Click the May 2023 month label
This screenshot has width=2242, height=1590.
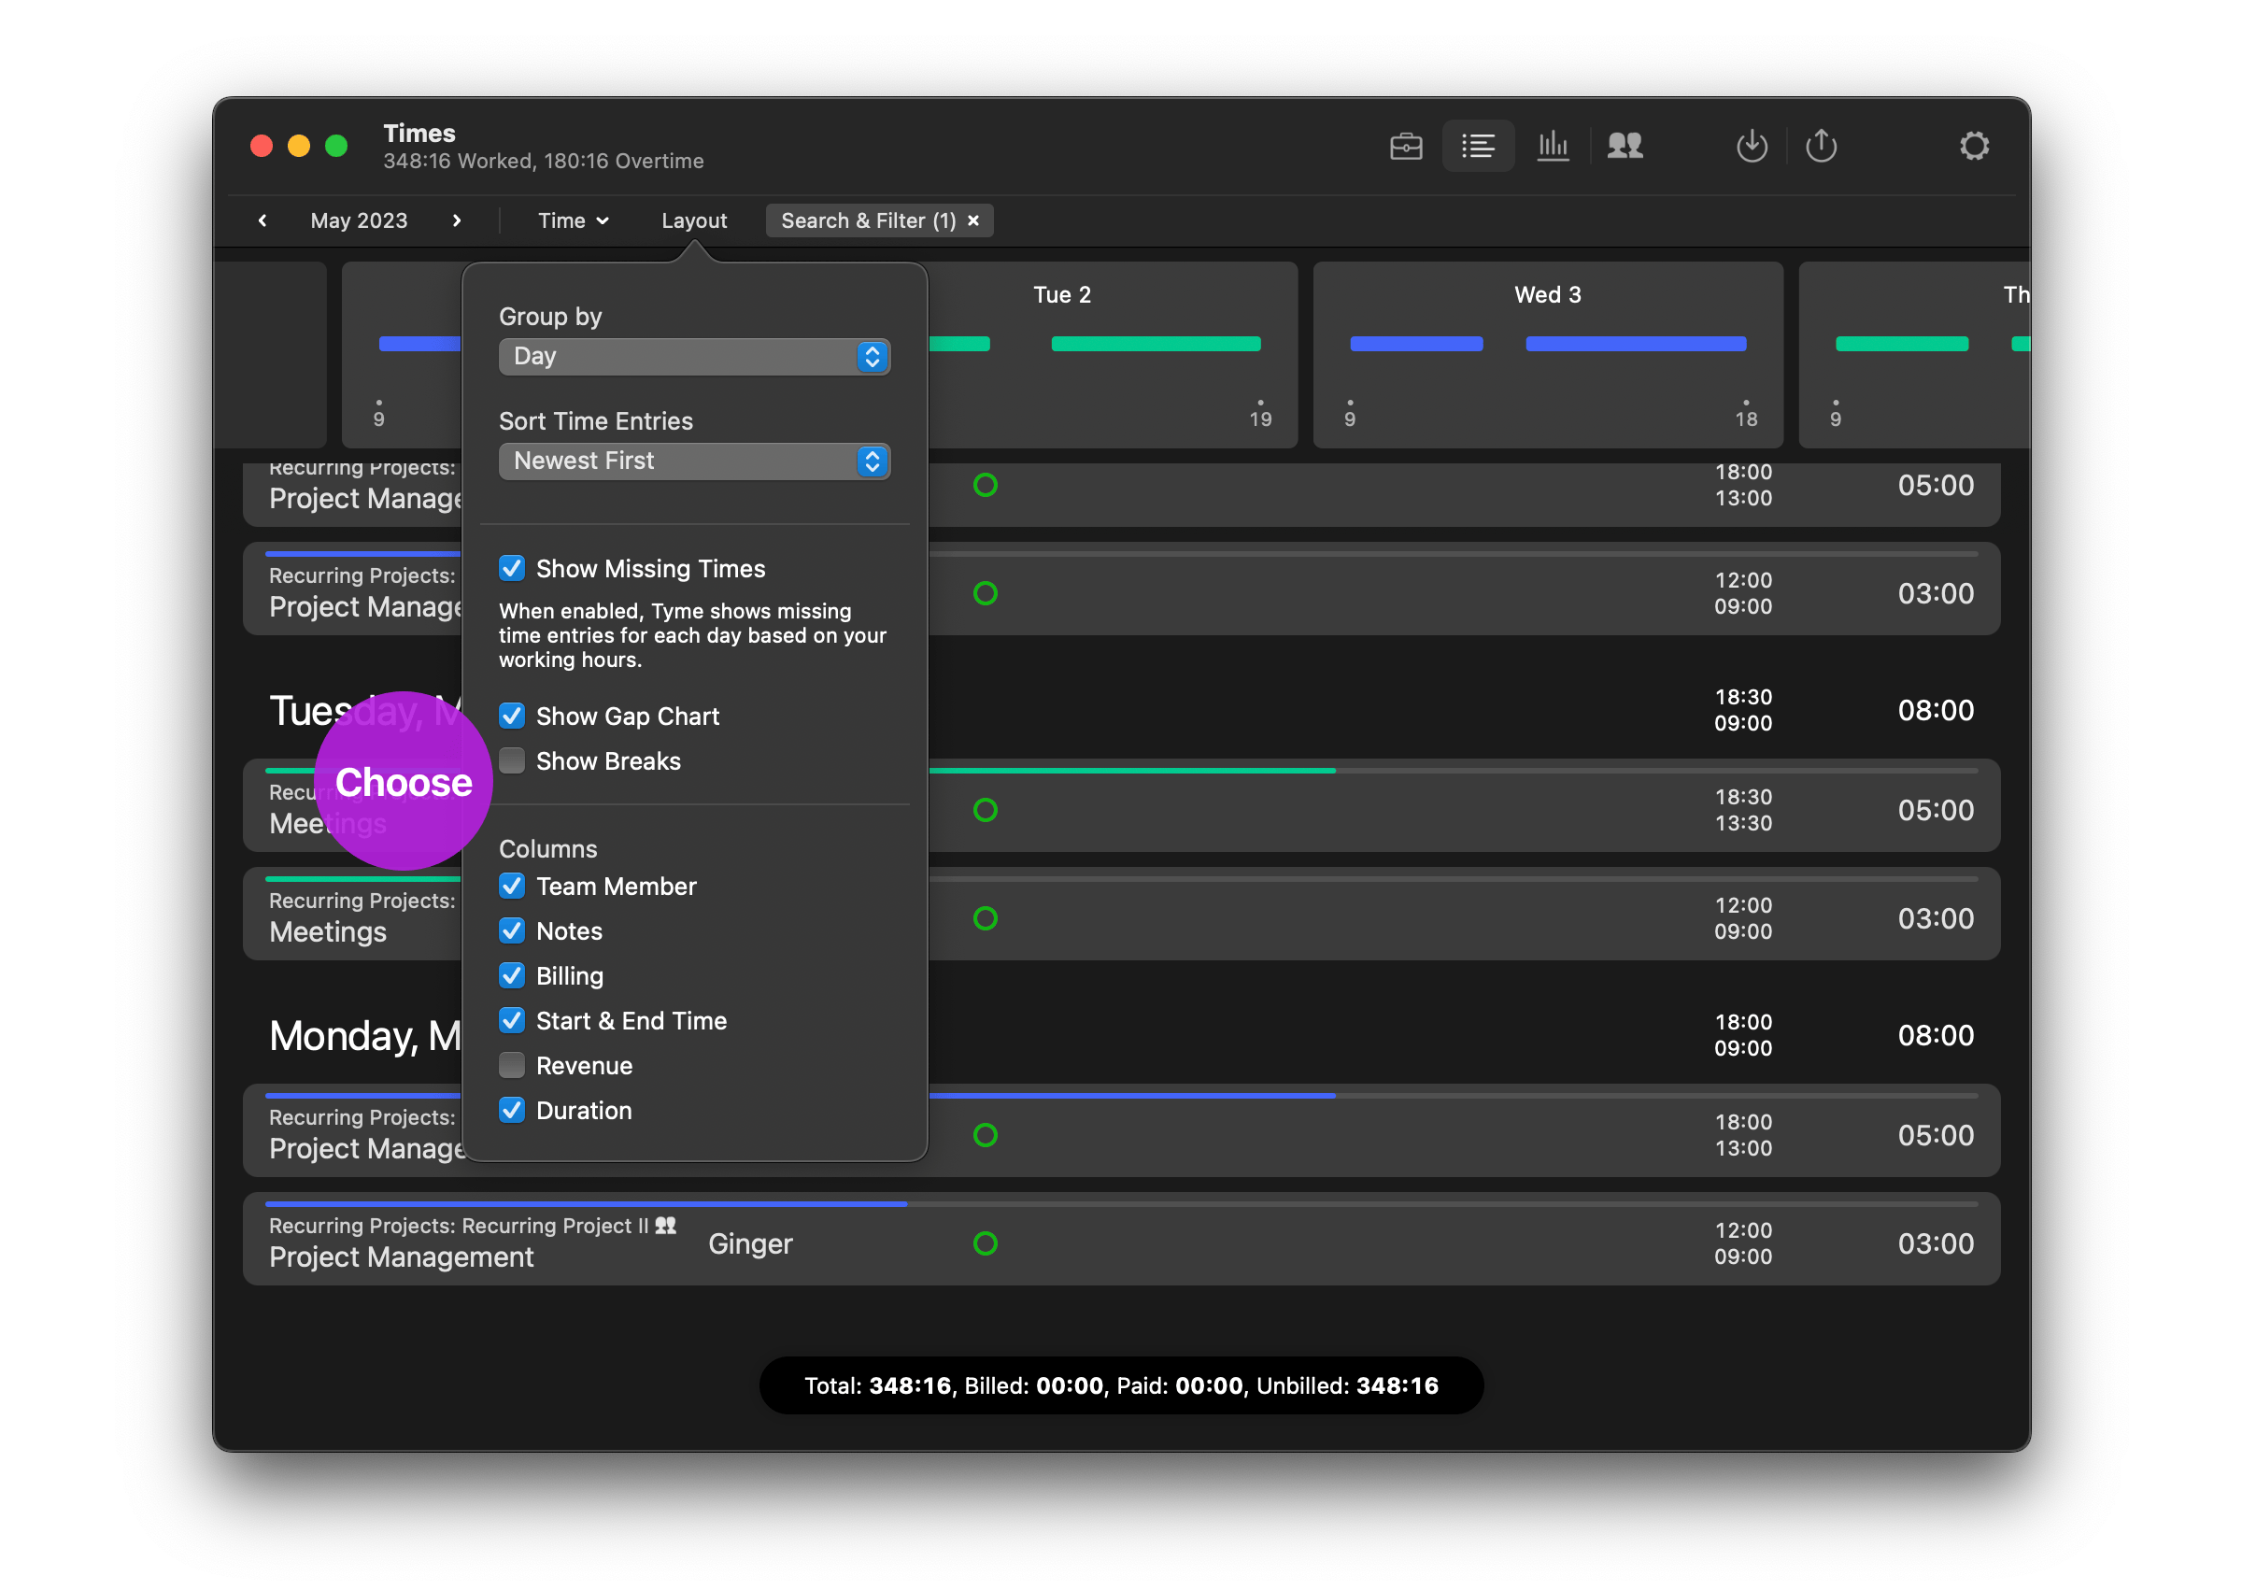click(x=359, y=220)
